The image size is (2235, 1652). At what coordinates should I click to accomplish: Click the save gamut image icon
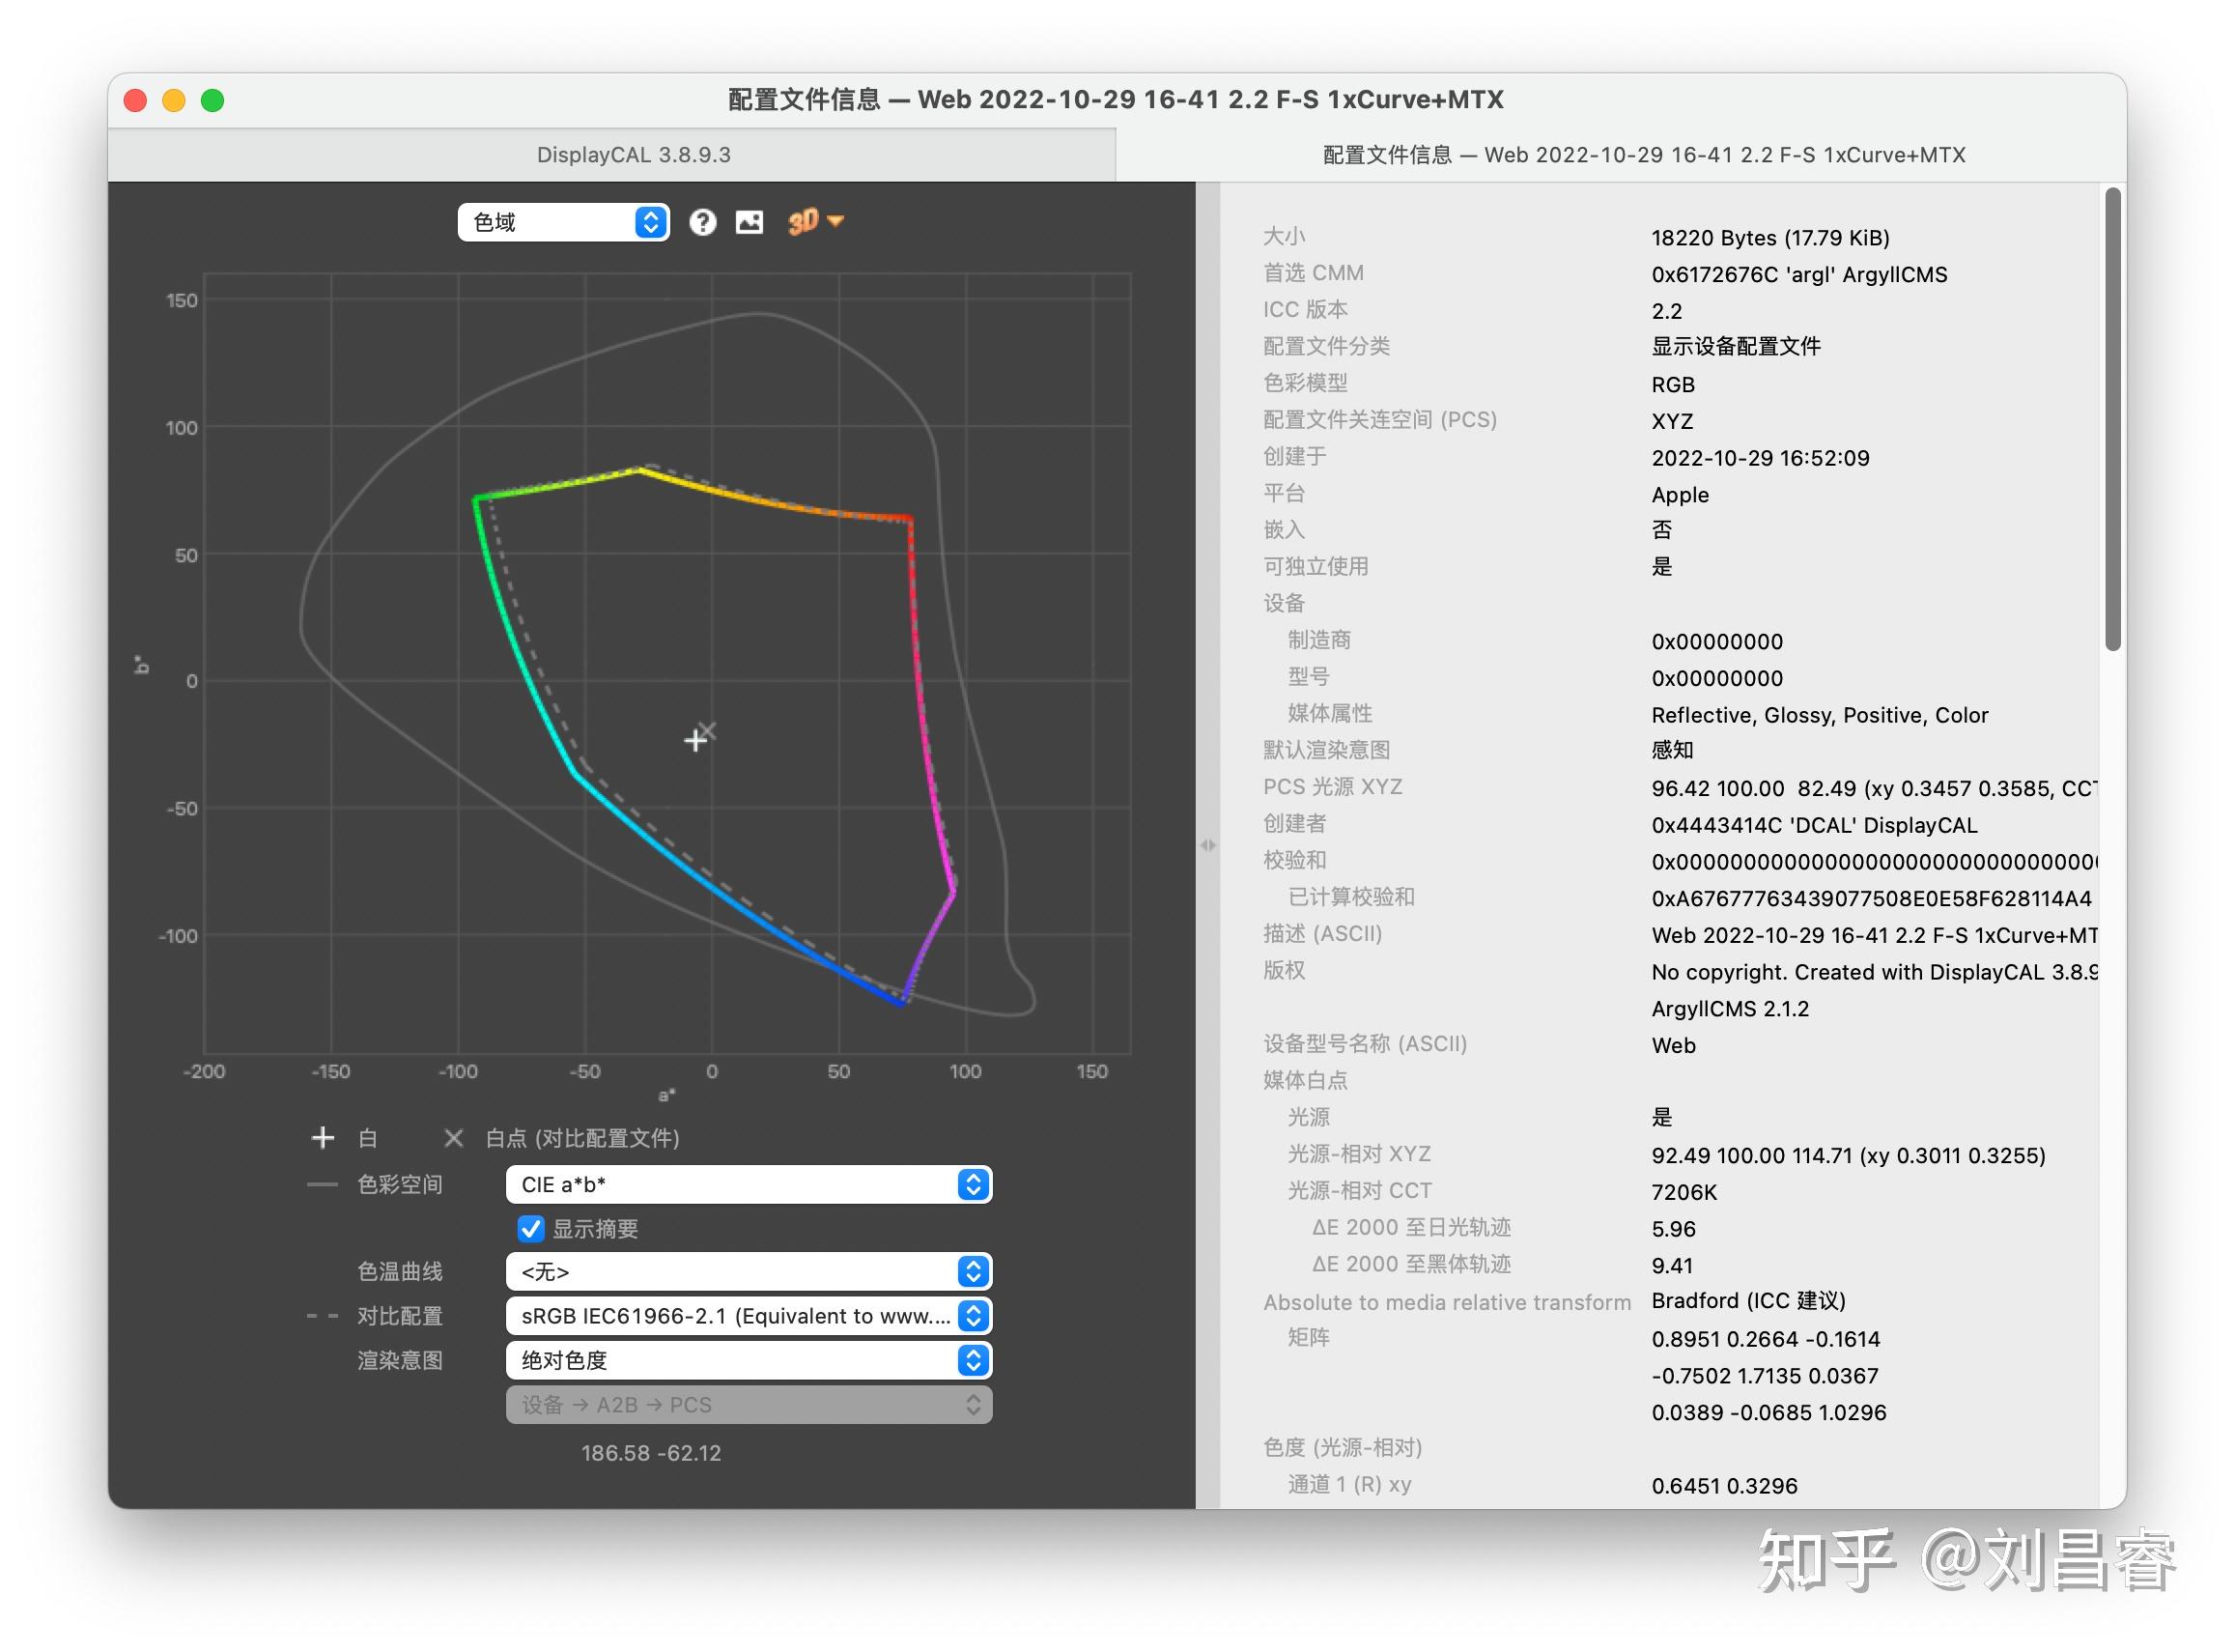coord(750,222)
